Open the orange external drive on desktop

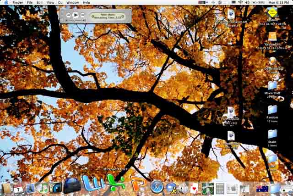(272, 37)
